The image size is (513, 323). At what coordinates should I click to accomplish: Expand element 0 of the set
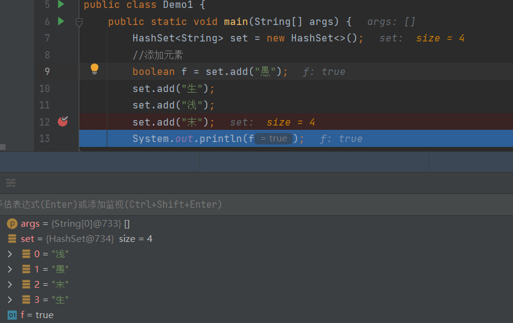point(10,254)
